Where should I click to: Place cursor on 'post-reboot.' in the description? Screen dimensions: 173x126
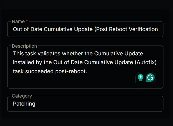[x=71, y=71]
